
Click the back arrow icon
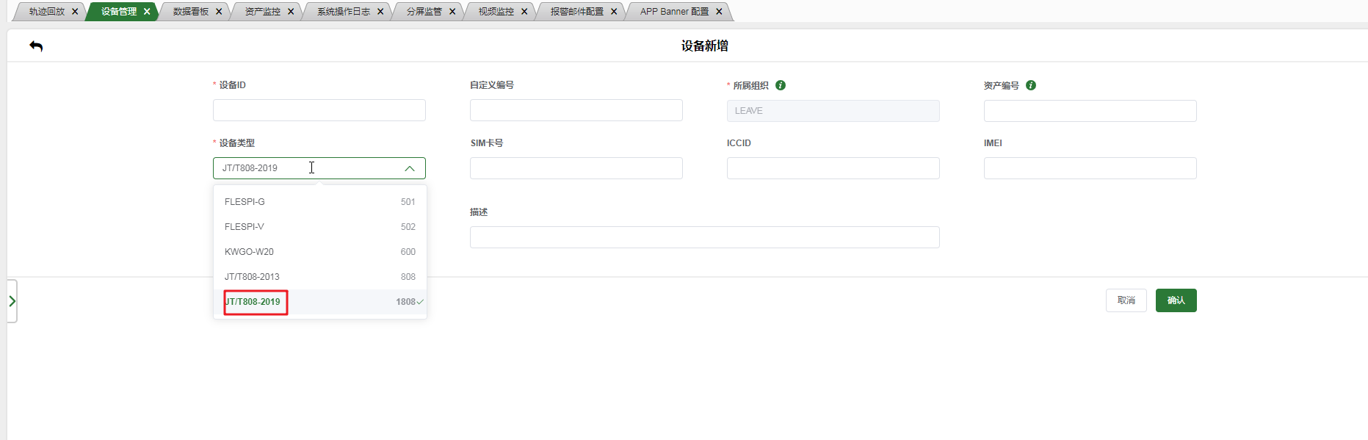(36, 46)
